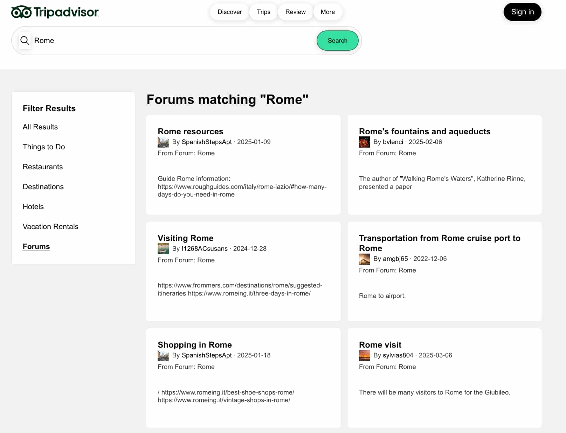
Task: Filter results by Hotels
Action: tap(33, 207)
